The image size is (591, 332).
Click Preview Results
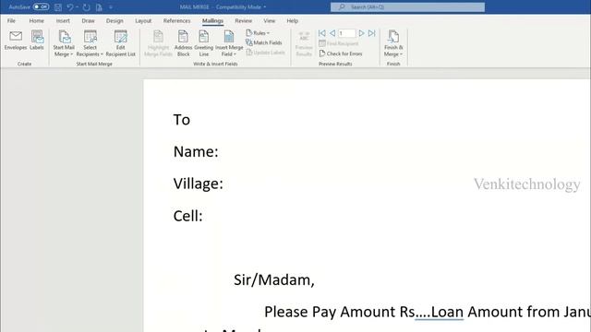tap(304, 43)
